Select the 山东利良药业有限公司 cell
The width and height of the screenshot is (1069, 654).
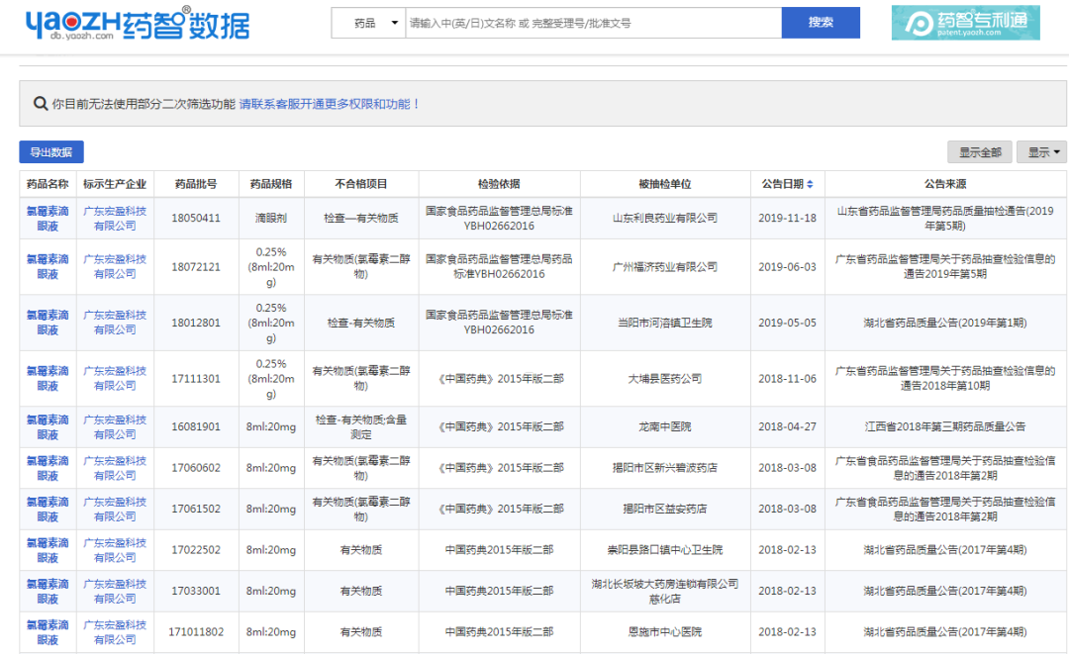[x=664, y=218]
